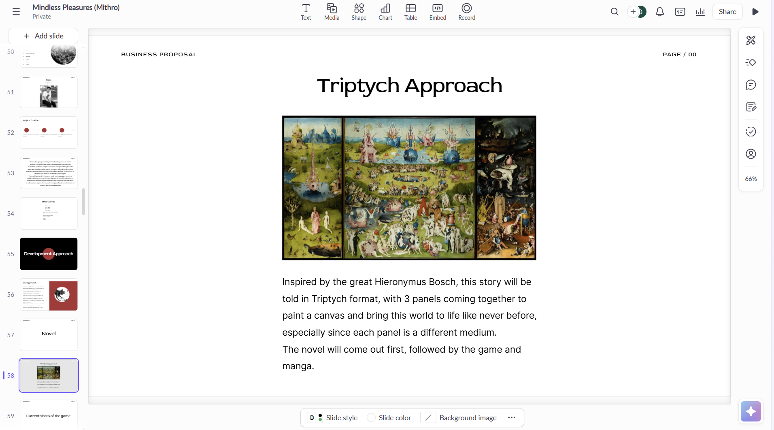Viewport: 774px width, 430px height.
Task: Click the Private visibility label
Action: tap(42, 17)
